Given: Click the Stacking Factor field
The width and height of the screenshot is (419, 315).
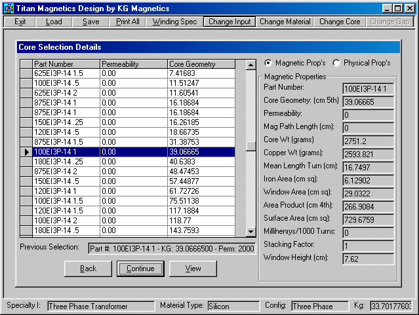Looking at the screenshot, I should click(368, 246).
